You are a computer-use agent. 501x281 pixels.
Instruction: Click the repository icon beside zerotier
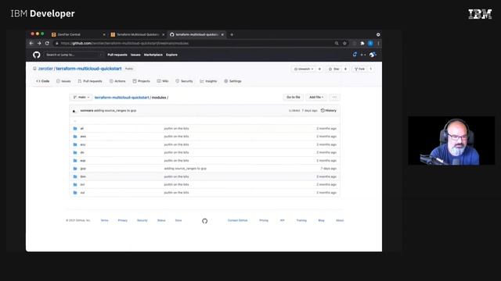coord(34,69)
